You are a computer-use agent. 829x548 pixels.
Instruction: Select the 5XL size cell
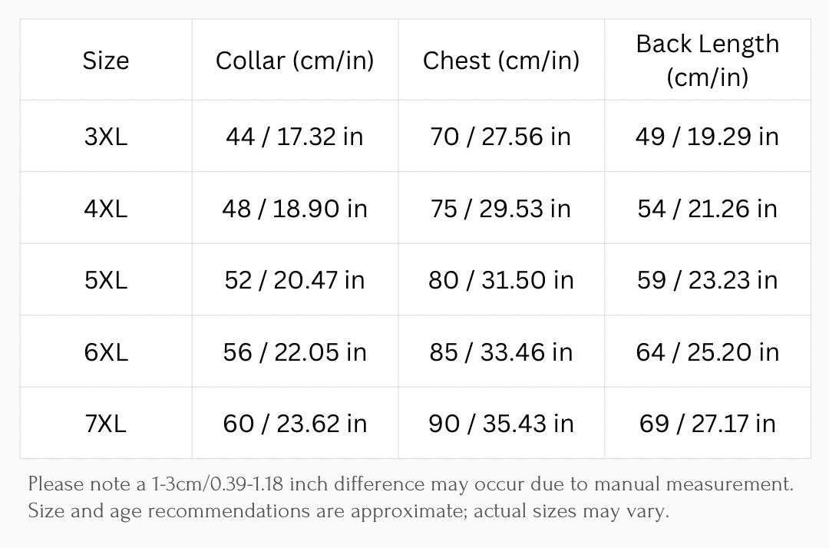pos(106,279)
